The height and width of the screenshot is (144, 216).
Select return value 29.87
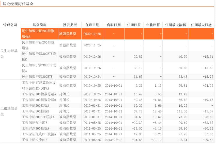(138, 57)
